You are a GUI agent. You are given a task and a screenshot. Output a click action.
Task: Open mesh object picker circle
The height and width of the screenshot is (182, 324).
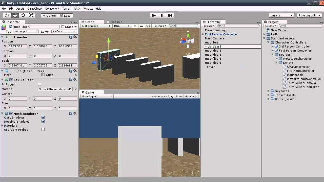pos(76,75)
